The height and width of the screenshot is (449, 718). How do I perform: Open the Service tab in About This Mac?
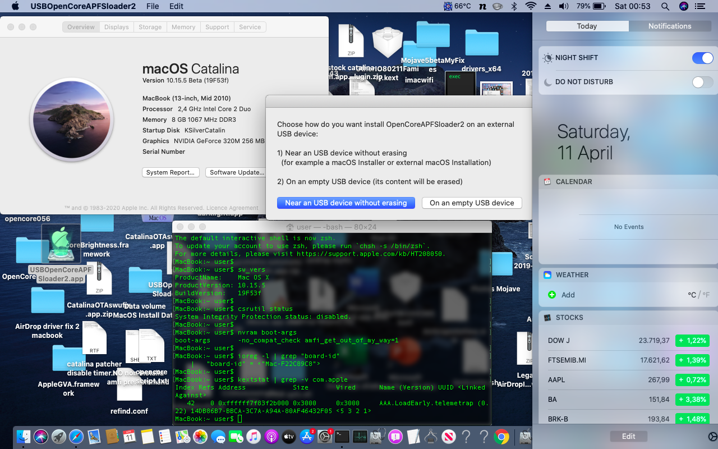click(250, 27)
